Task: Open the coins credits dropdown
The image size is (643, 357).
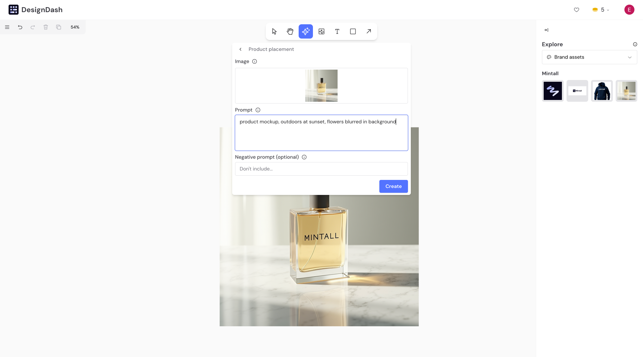Action: pos(601,10)
